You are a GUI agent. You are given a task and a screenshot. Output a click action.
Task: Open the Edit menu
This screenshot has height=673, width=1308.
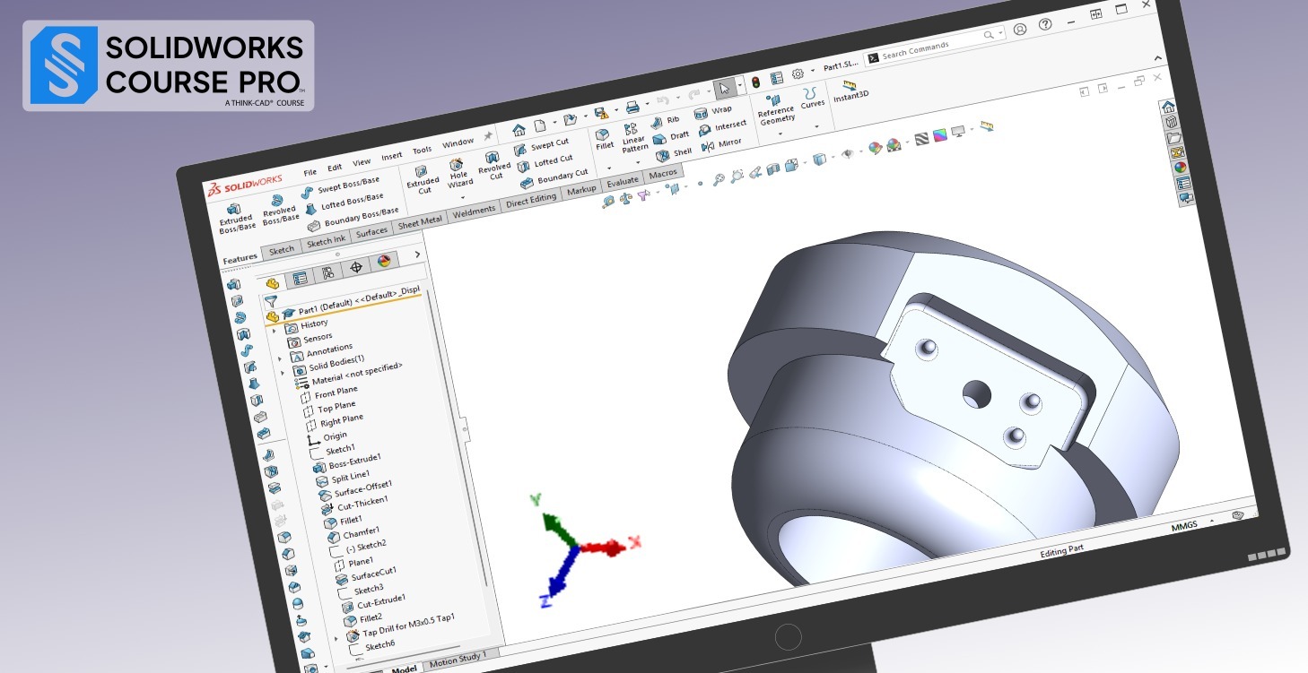tap(335, 168)
